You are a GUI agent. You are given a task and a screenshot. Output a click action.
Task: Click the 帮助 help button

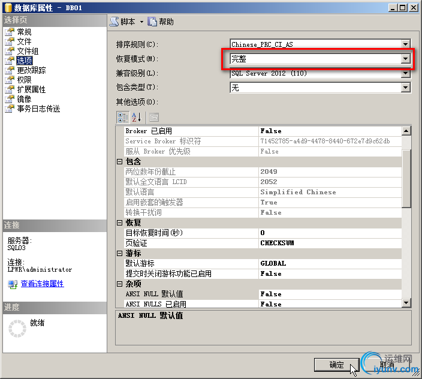(161, 22)
